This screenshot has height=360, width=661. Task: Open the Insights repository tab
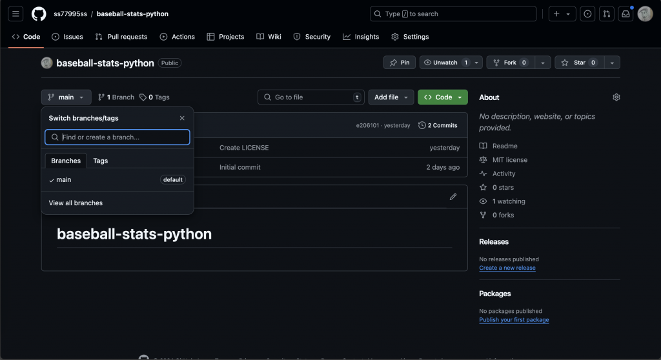[x=361, y=37]
